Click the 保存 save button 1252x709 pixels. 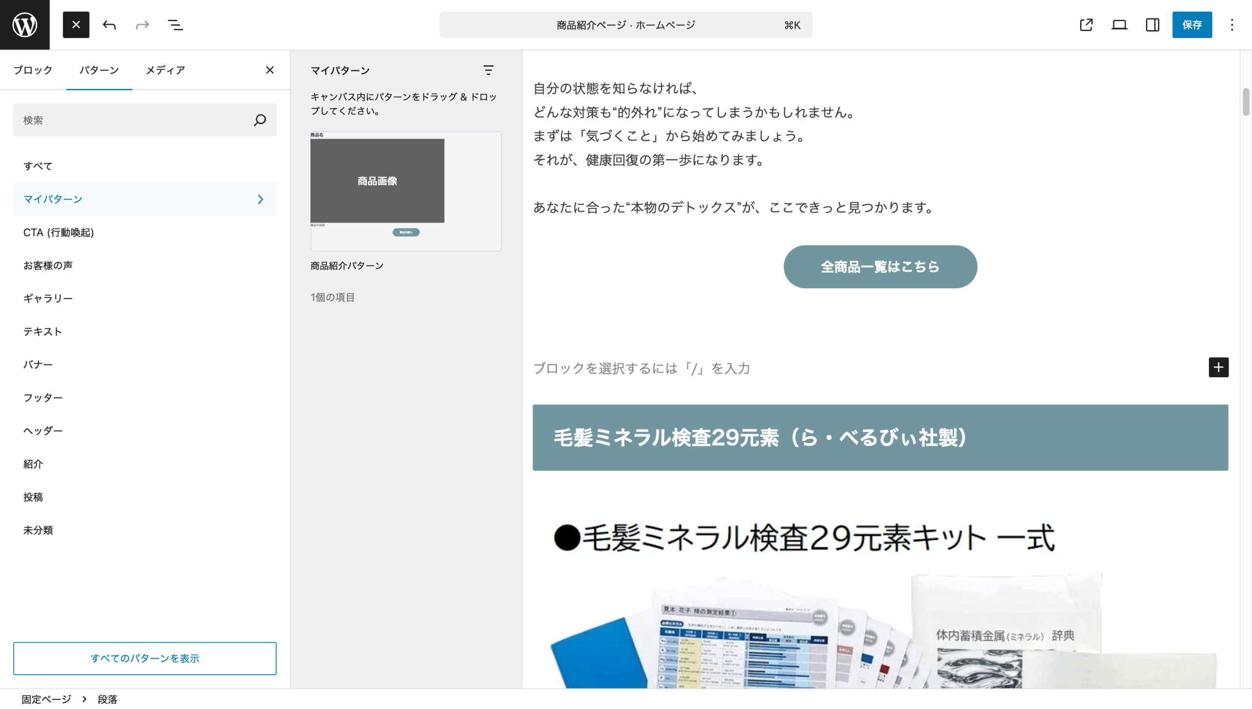click(1191, 24)
